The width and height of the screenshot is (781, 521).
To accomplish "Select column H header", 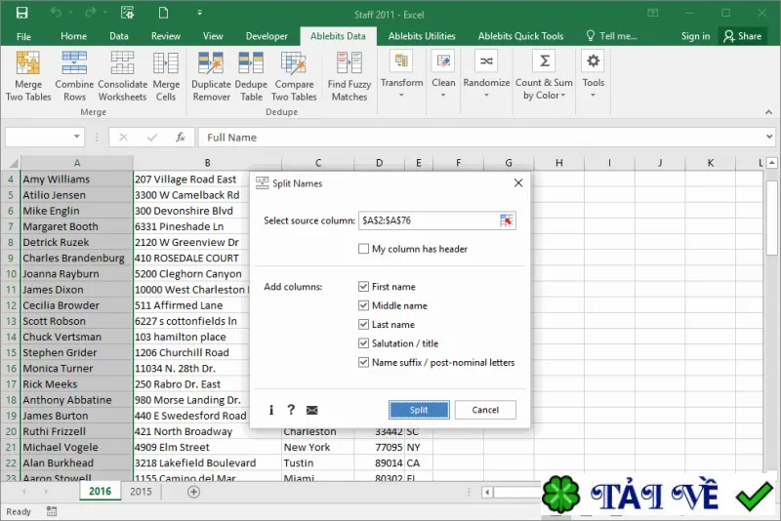I will click(x=558, y=163).
